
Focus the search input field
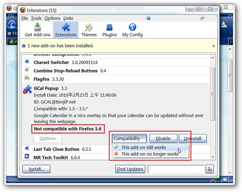coord(176,169)
